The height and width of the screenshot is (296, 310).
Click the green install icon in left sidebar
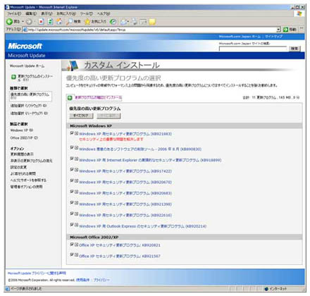click(x=13, y=77)
